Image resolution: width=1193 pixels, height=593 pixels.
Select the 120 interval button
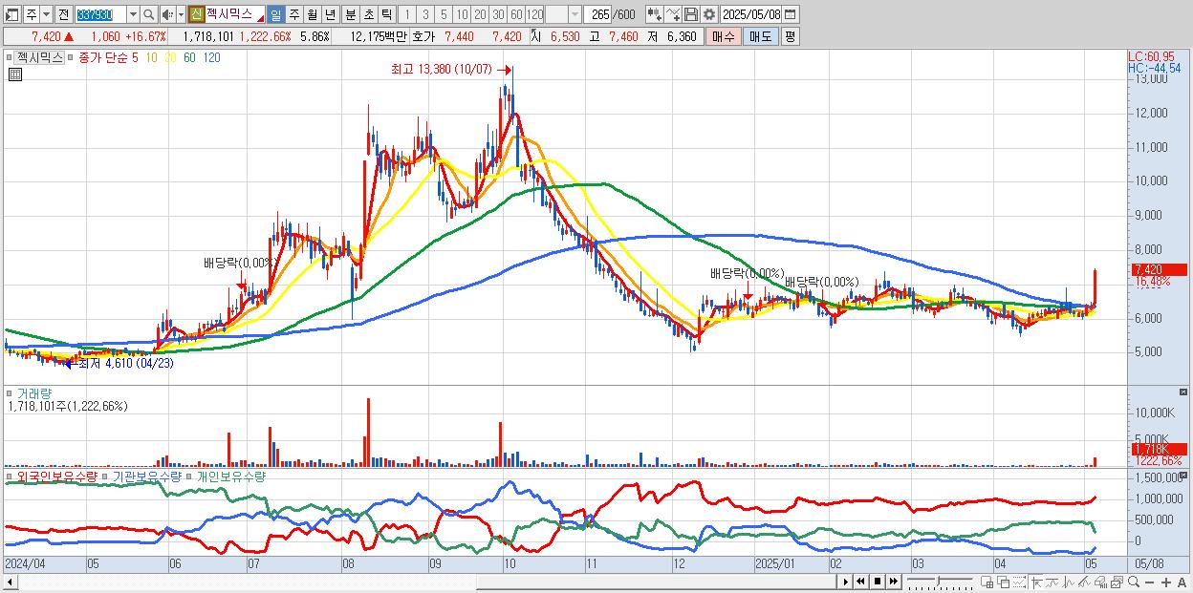pyautogui.click(x=535, y=14)
